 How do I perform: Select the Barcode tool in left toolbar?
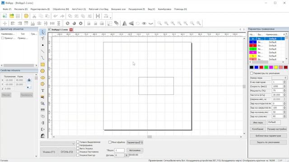(x=42, y=110)
